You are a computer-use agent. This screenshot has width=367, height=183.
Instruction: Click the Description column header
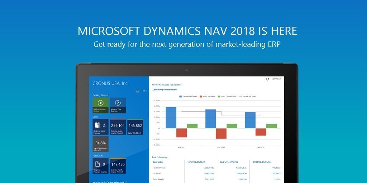pyautogui.click(x=158, y=162)
